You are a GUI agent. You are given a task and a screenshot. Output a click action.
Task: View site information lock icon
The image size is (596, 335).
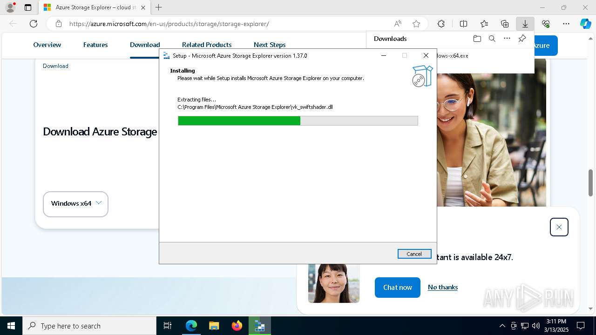coord(59,24)
